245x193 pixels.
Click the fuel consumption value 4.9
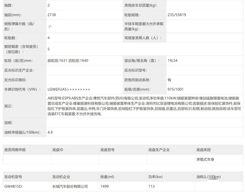tap(50, 132)
